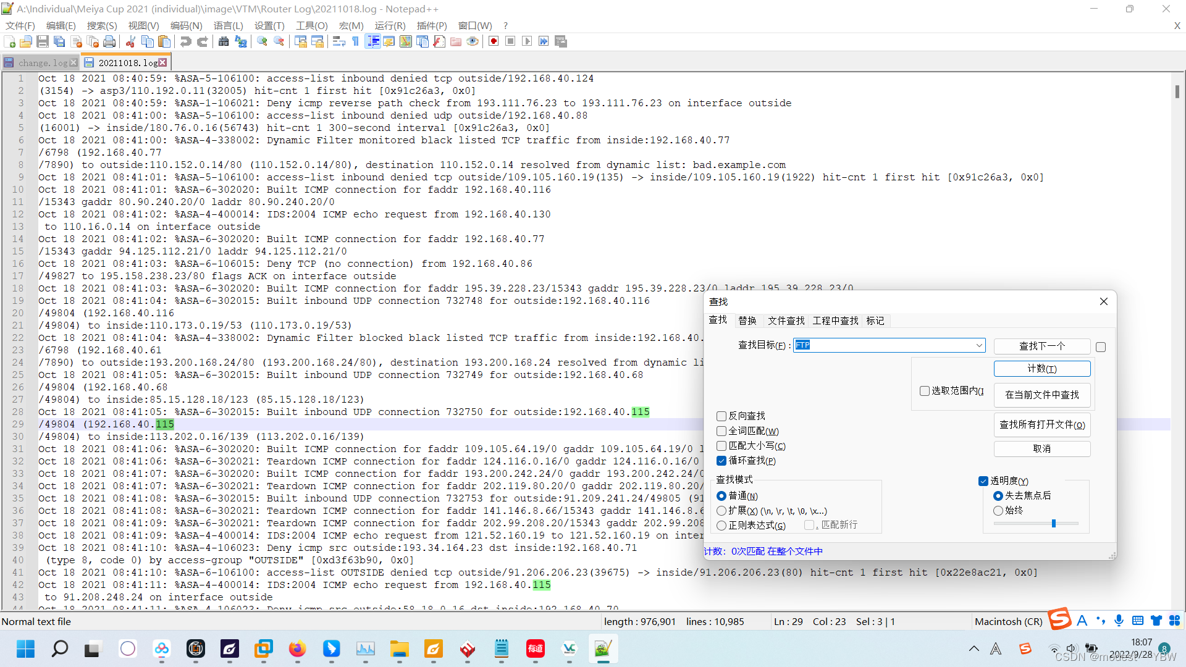Click the Zoom in toolbar icon

(x=263, y=41)
